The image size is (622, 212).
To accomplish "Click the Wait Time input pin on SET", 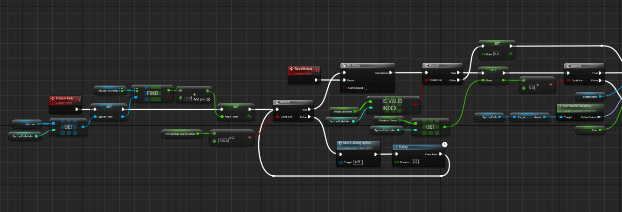I will 222,117.
